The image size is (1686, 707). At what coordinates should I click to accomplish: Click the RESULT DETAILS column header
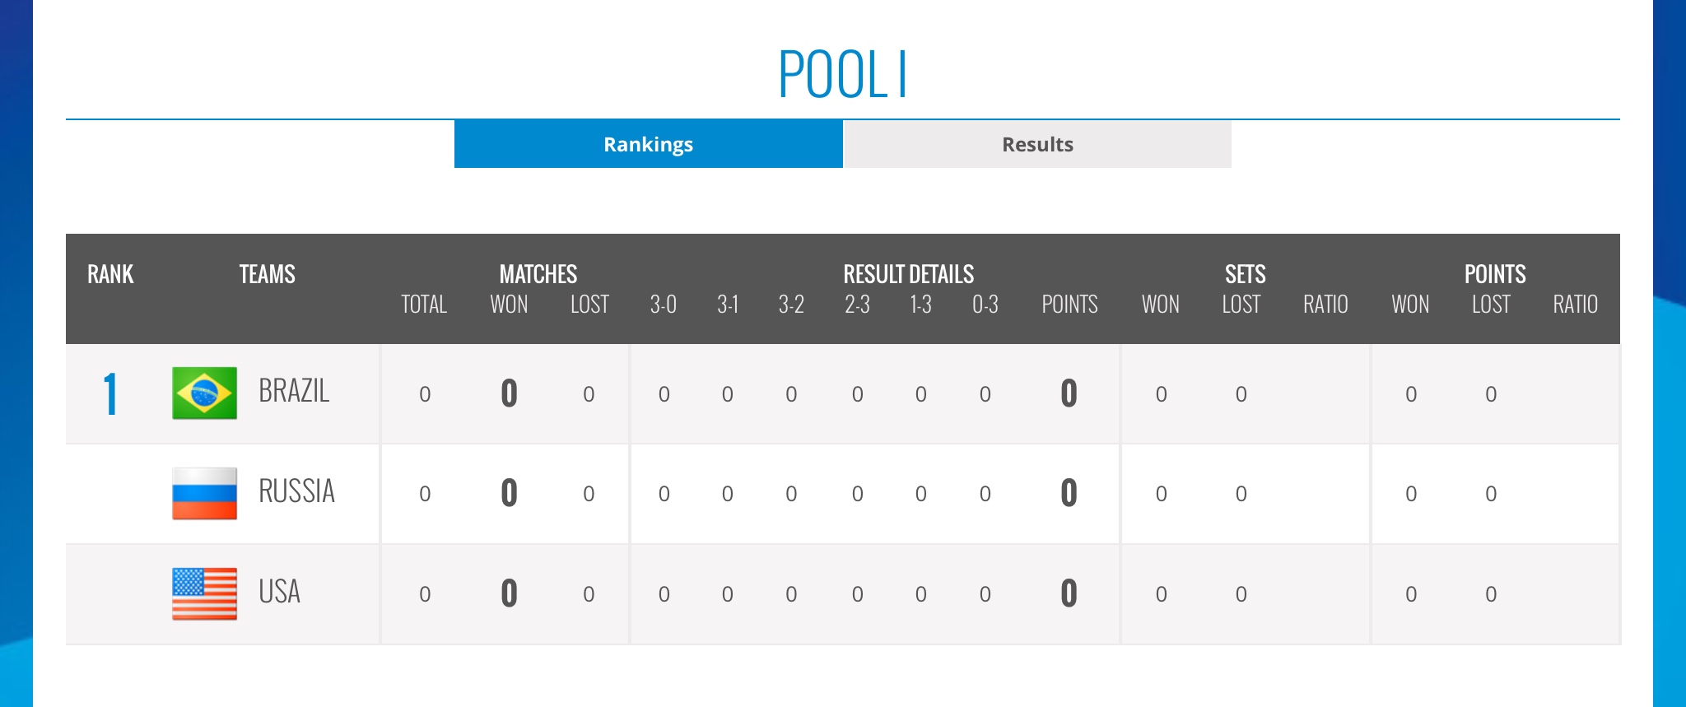point(908,274)
